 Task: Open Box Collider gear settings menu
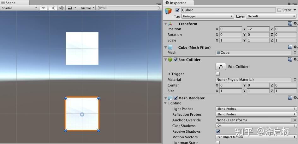(295, 59)
